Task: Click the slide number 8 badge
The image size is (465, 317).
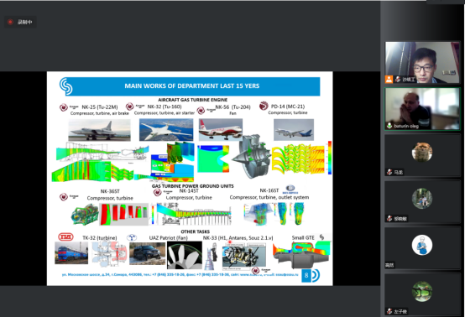Action: pos(306,275)
